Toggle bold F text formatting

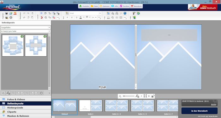[67, 17]
